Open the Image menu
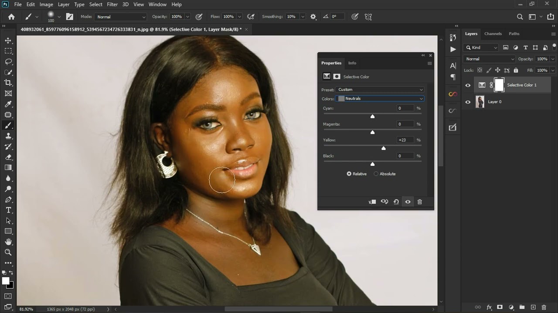The height and width of the screenshot is (313, 558). (x=46, y=4)
